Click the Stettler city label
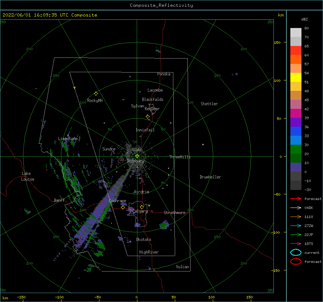This screenshot has height=302, width=323. pyautogui.click(x=209, y=104)
